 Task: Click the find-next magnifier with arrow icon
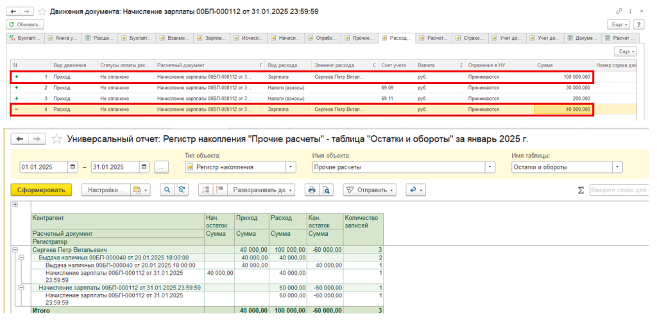180,190
